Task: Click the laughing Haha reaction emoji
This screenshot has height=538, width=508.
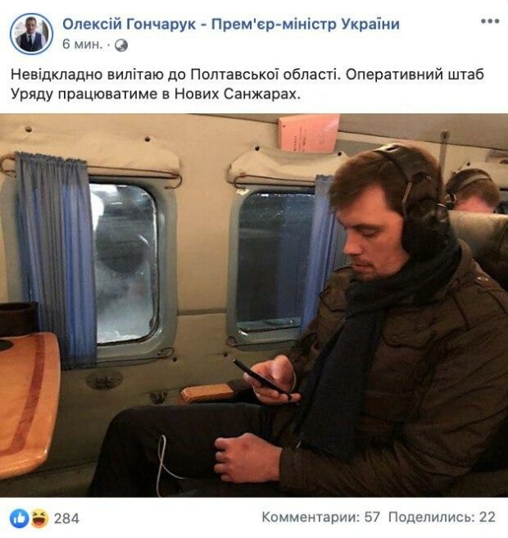Action: (x=39, y=518)
